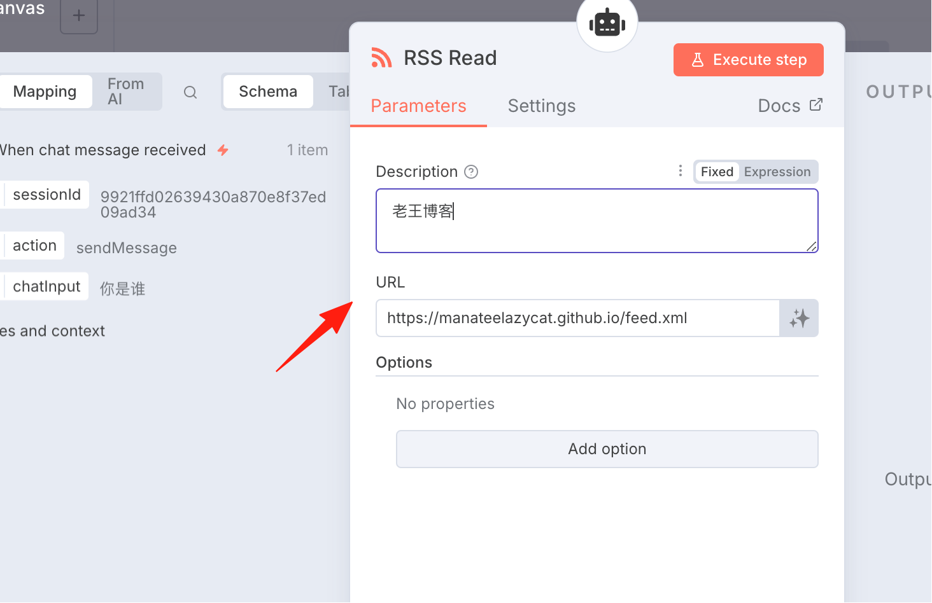Image resolution: width=932 pixels, height=603 pixels.
Task: Select the From AI input mode
Action: point(126,92)
